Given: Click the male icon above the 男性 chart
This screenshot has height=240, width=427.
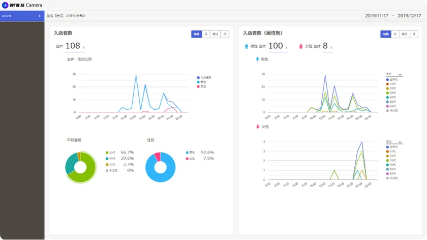Looking at the screenshot, I should 257,59.
